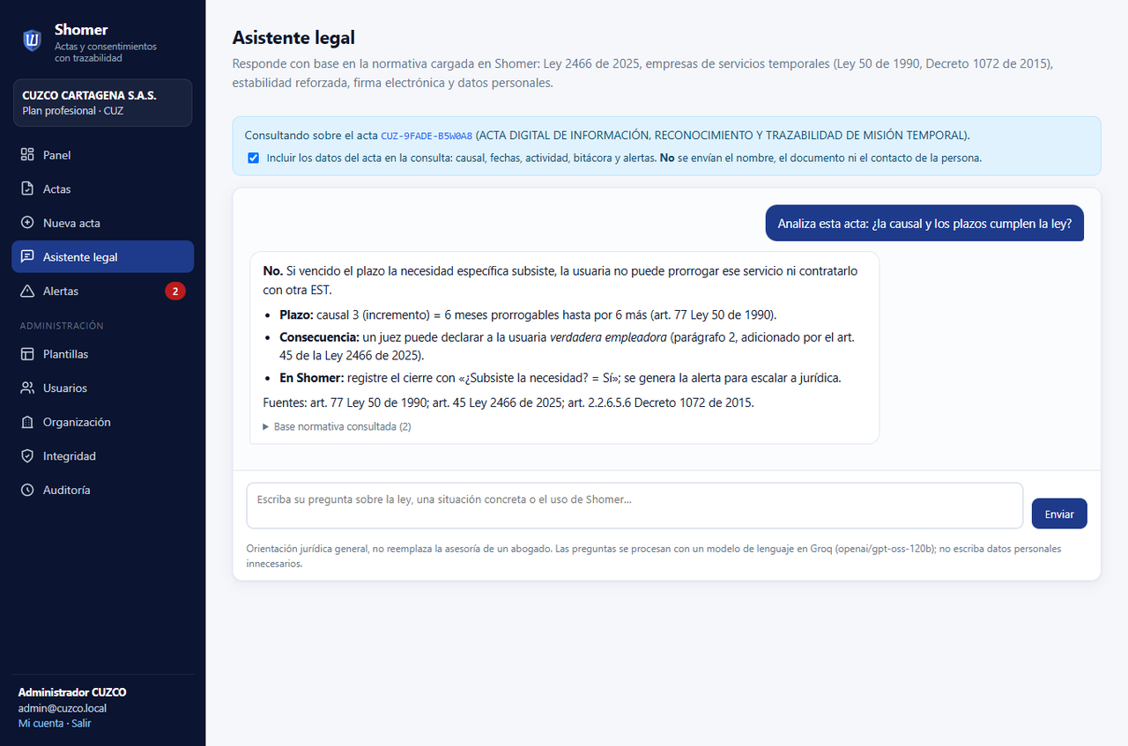View the Auditoría log

(102, 490)
